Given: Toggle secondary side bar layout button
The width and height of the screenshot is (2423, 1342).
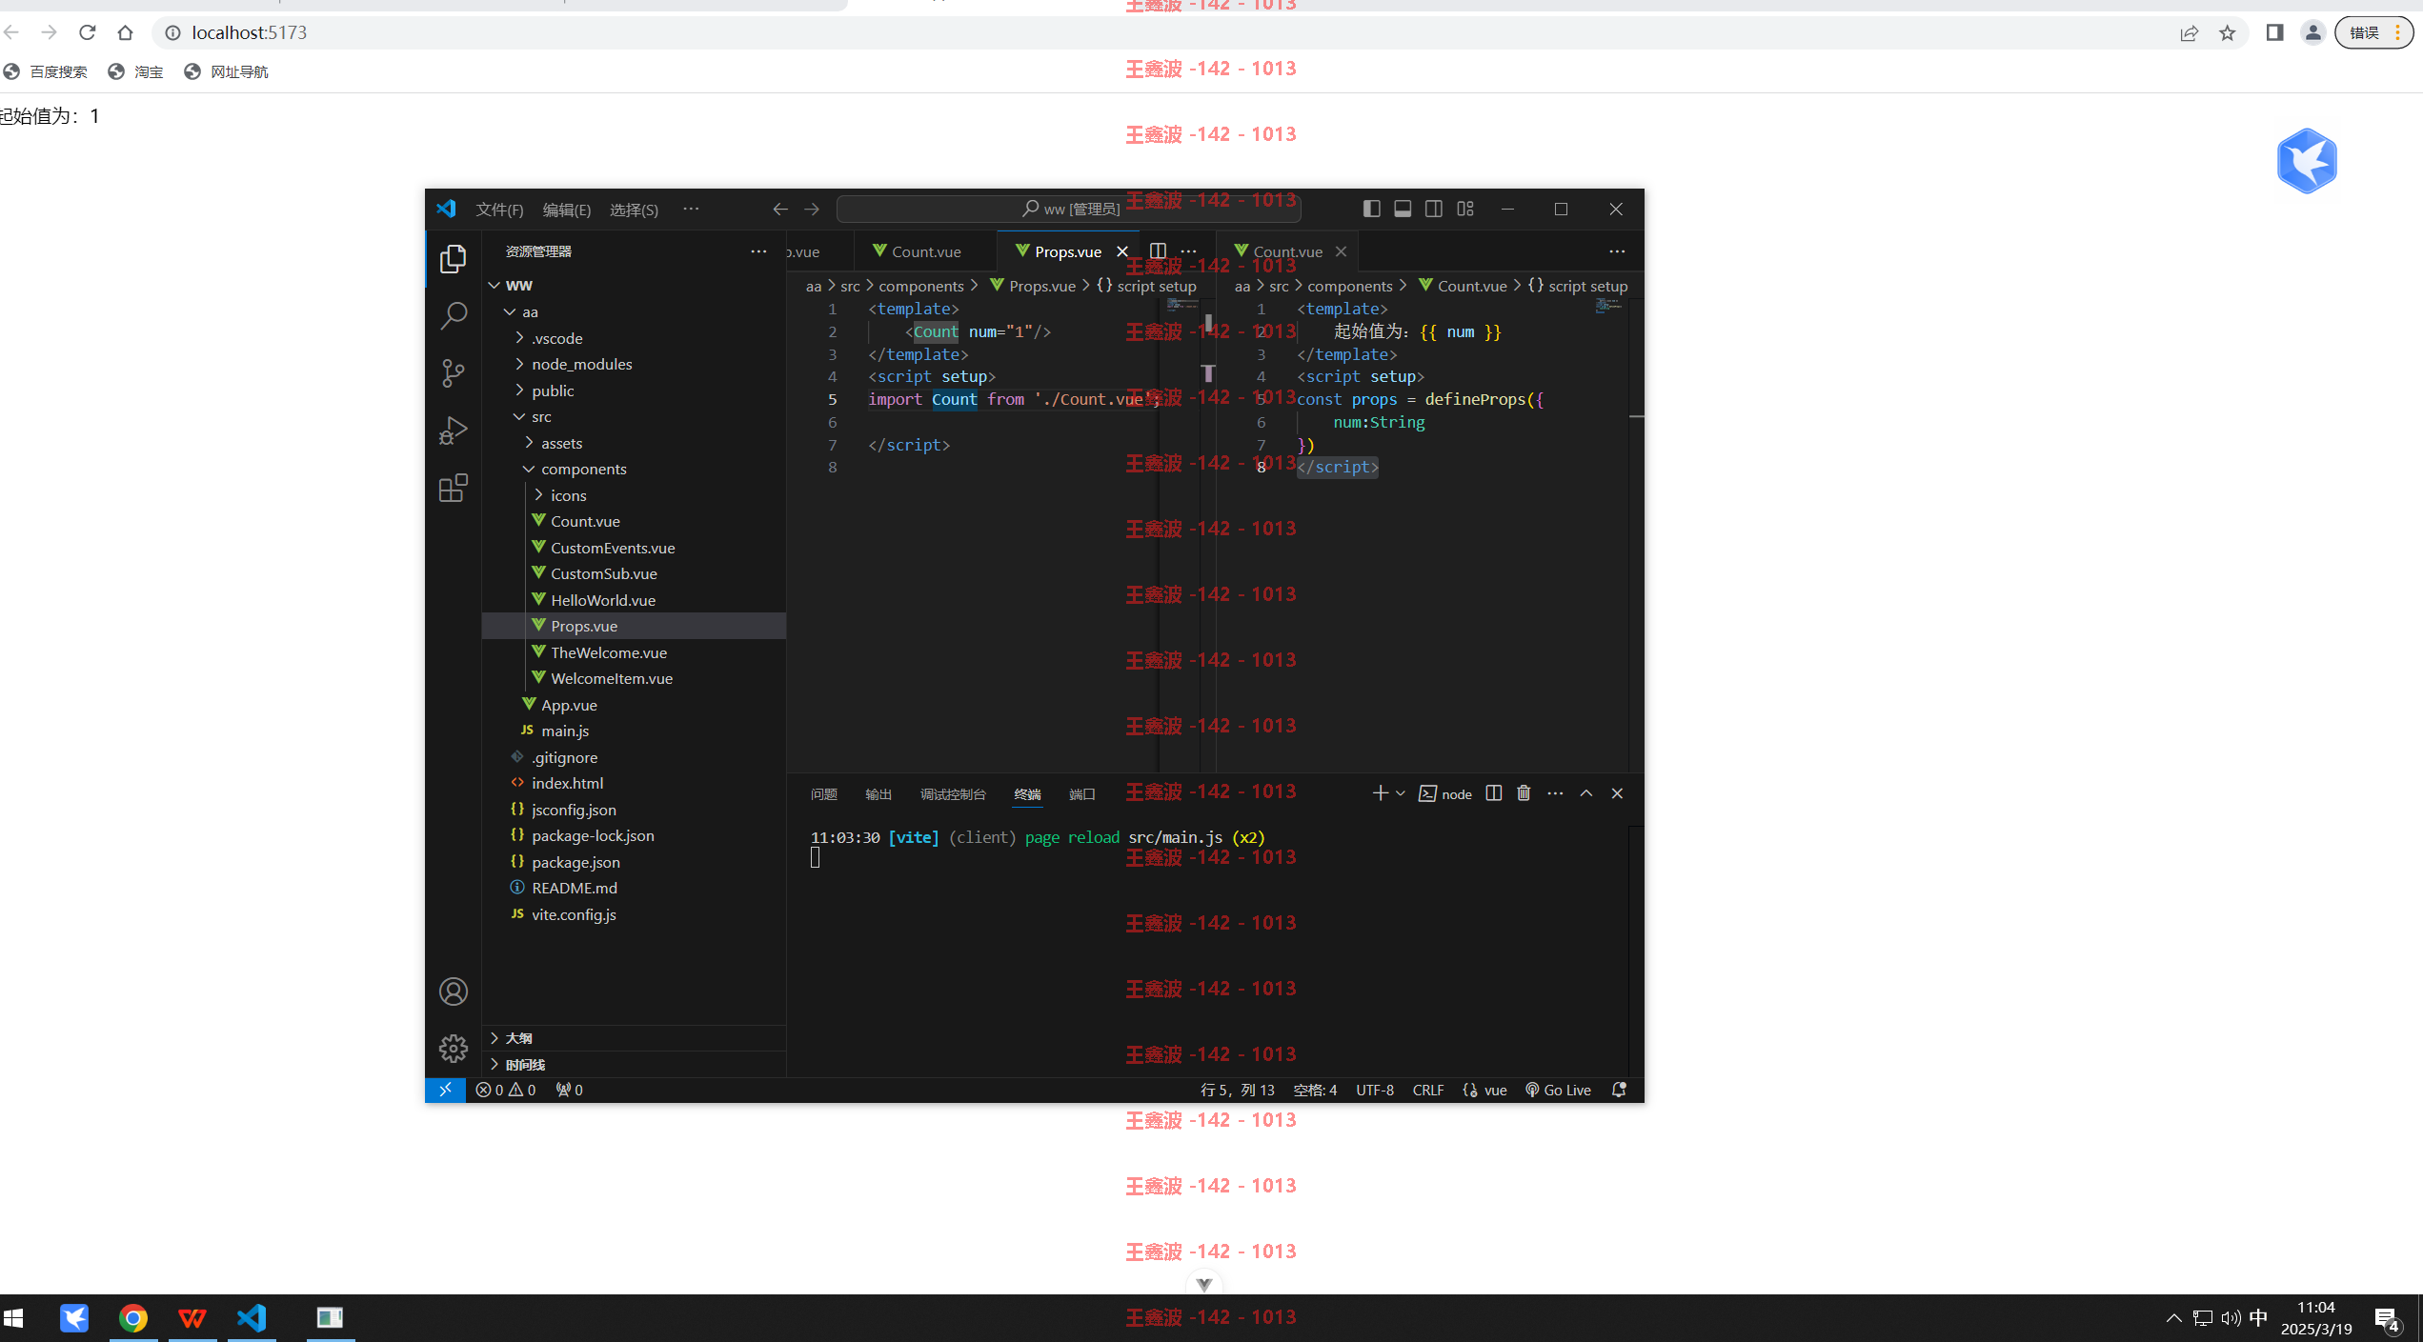Looking at the screenshot, I should click(x=1434, y=209).
